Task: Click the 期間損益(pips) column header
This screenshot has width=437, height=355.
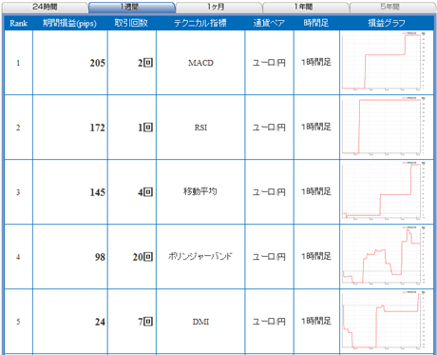Action: pos(70,23)
